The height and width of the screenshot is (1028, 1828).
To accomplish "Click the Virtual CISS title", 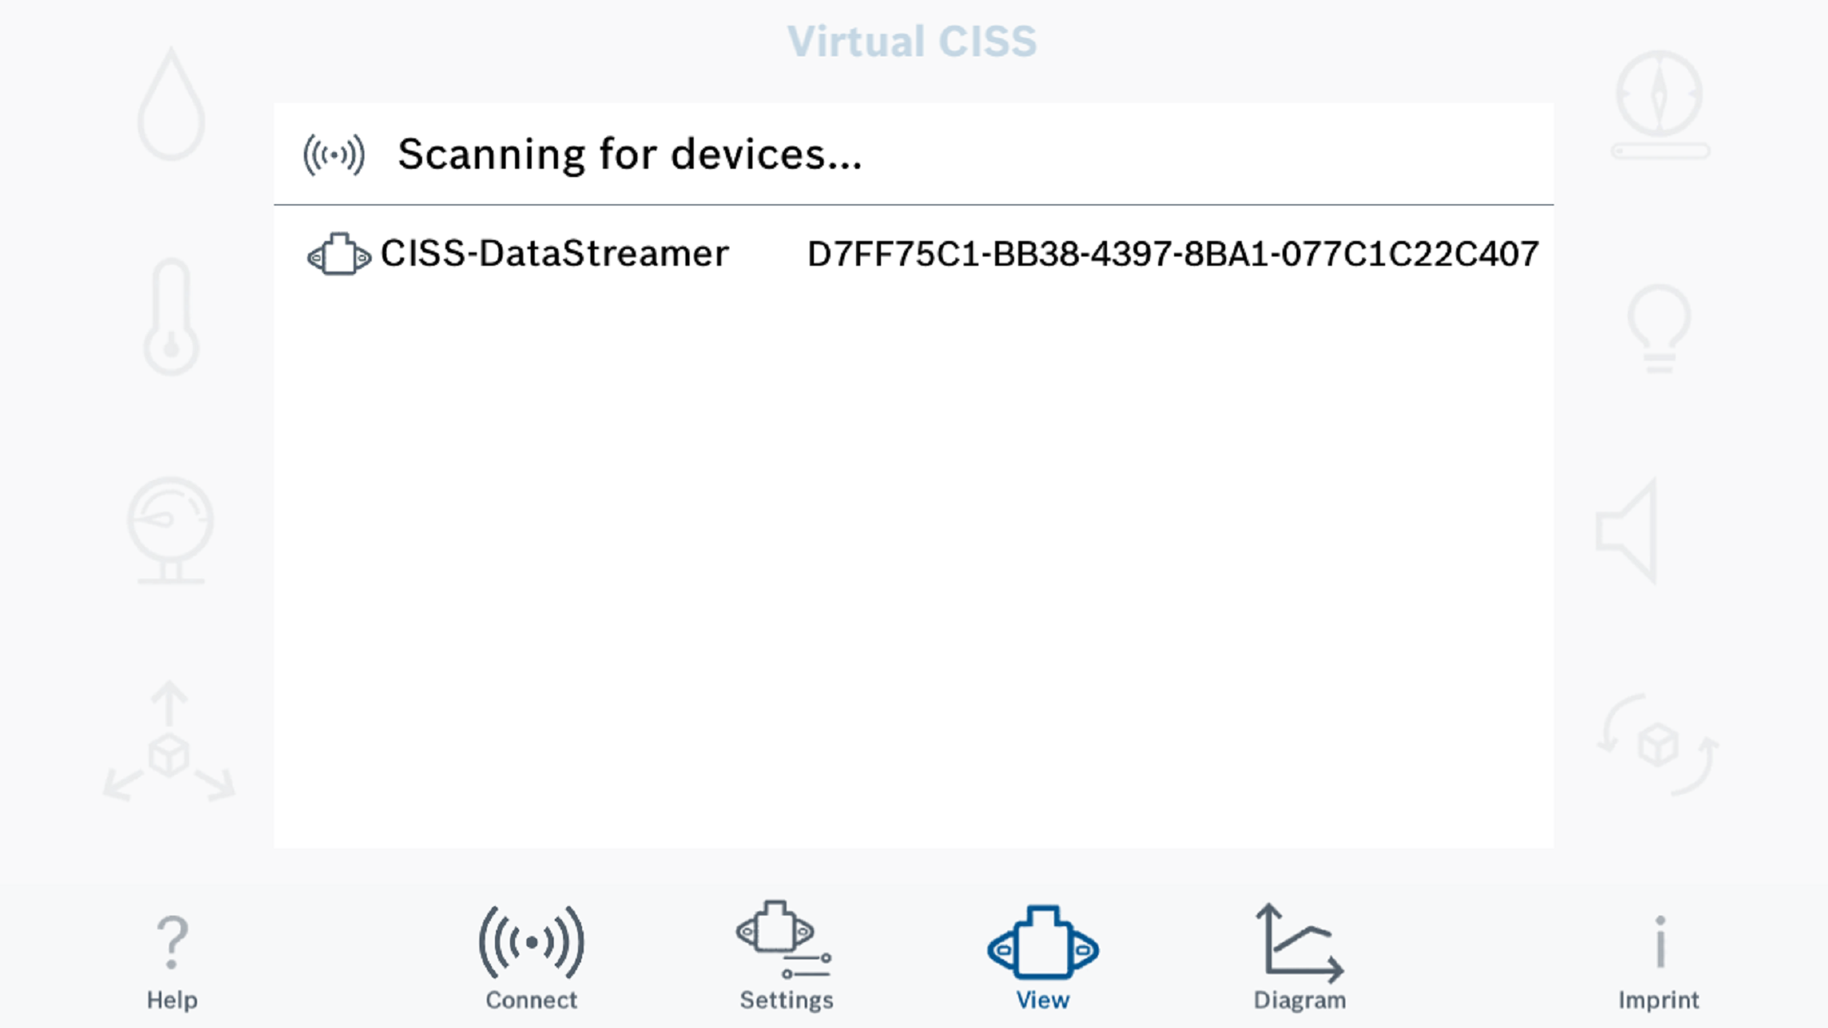I will pyautogui.click(x=913, y=40).
